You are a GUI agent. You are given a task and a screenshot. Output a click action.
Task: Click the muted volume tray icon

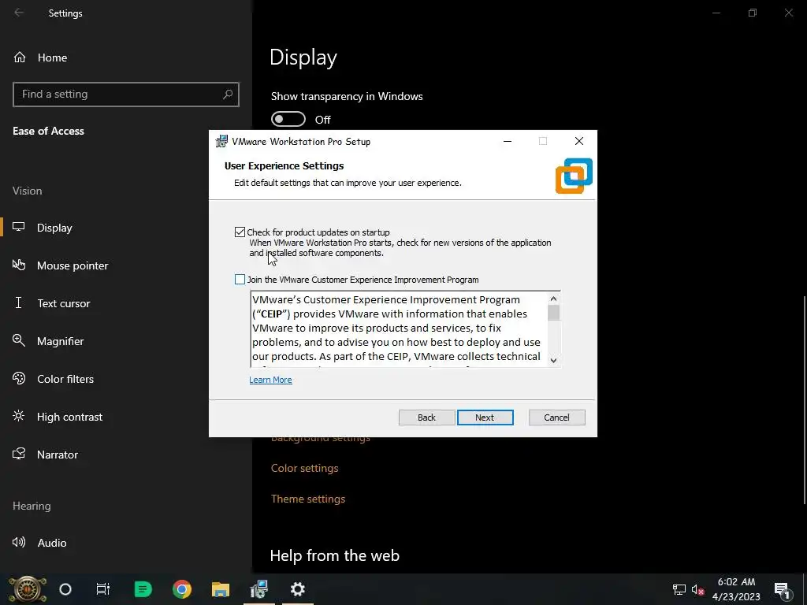point(698,590)
